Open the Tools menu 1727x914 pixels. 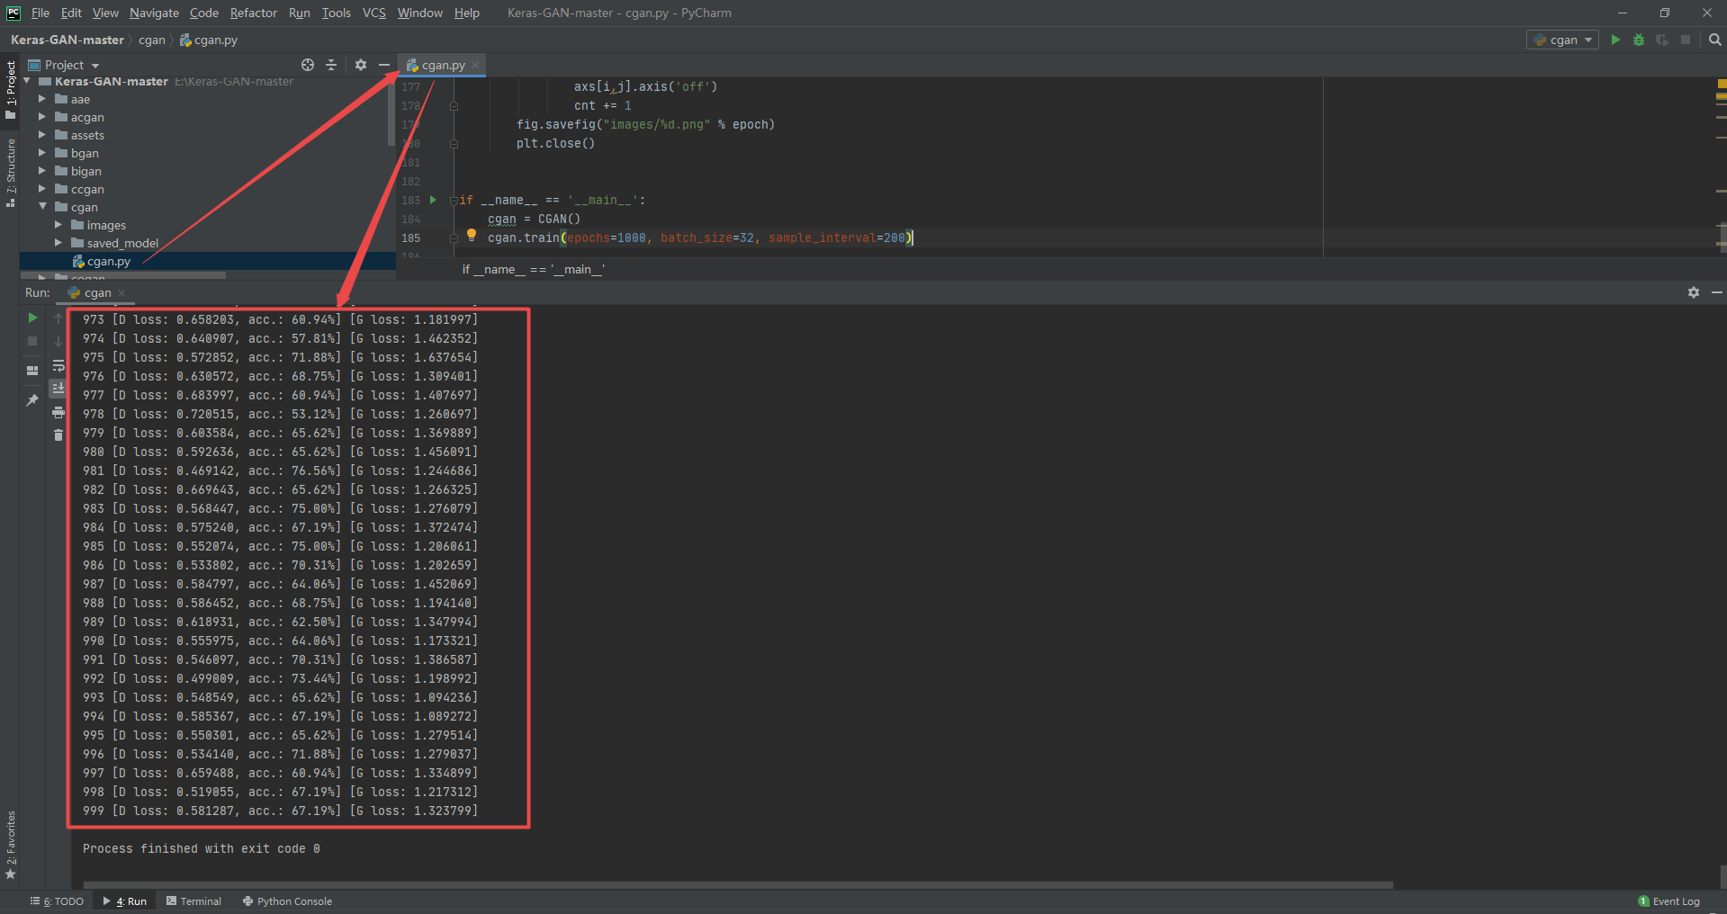point(337,13)
